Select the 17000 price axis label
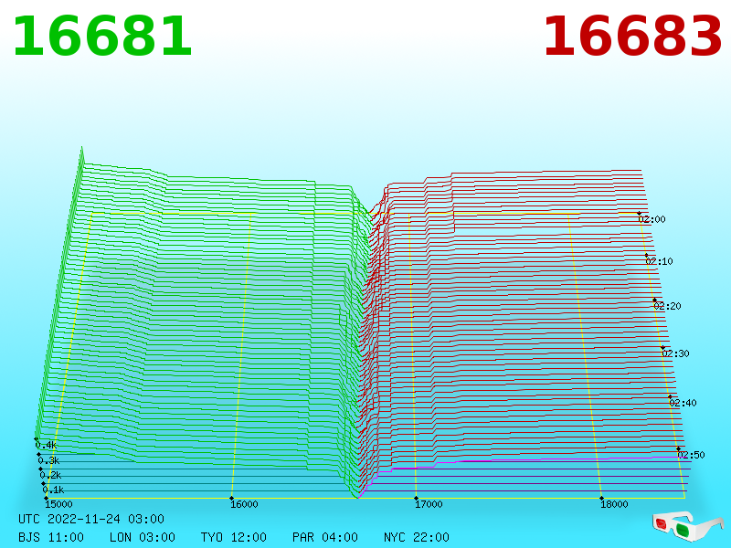The image size is (731, 548). point(429,504)
